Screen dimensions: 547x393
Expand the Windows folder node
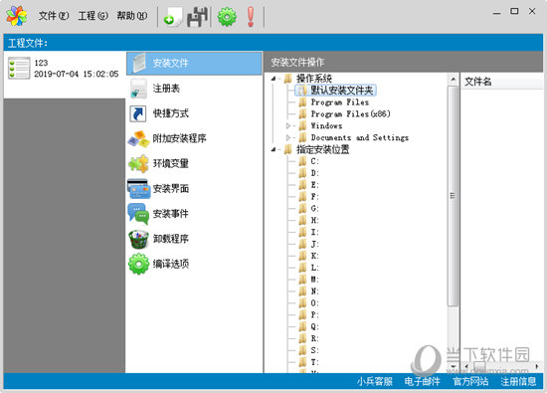[288, 125]
